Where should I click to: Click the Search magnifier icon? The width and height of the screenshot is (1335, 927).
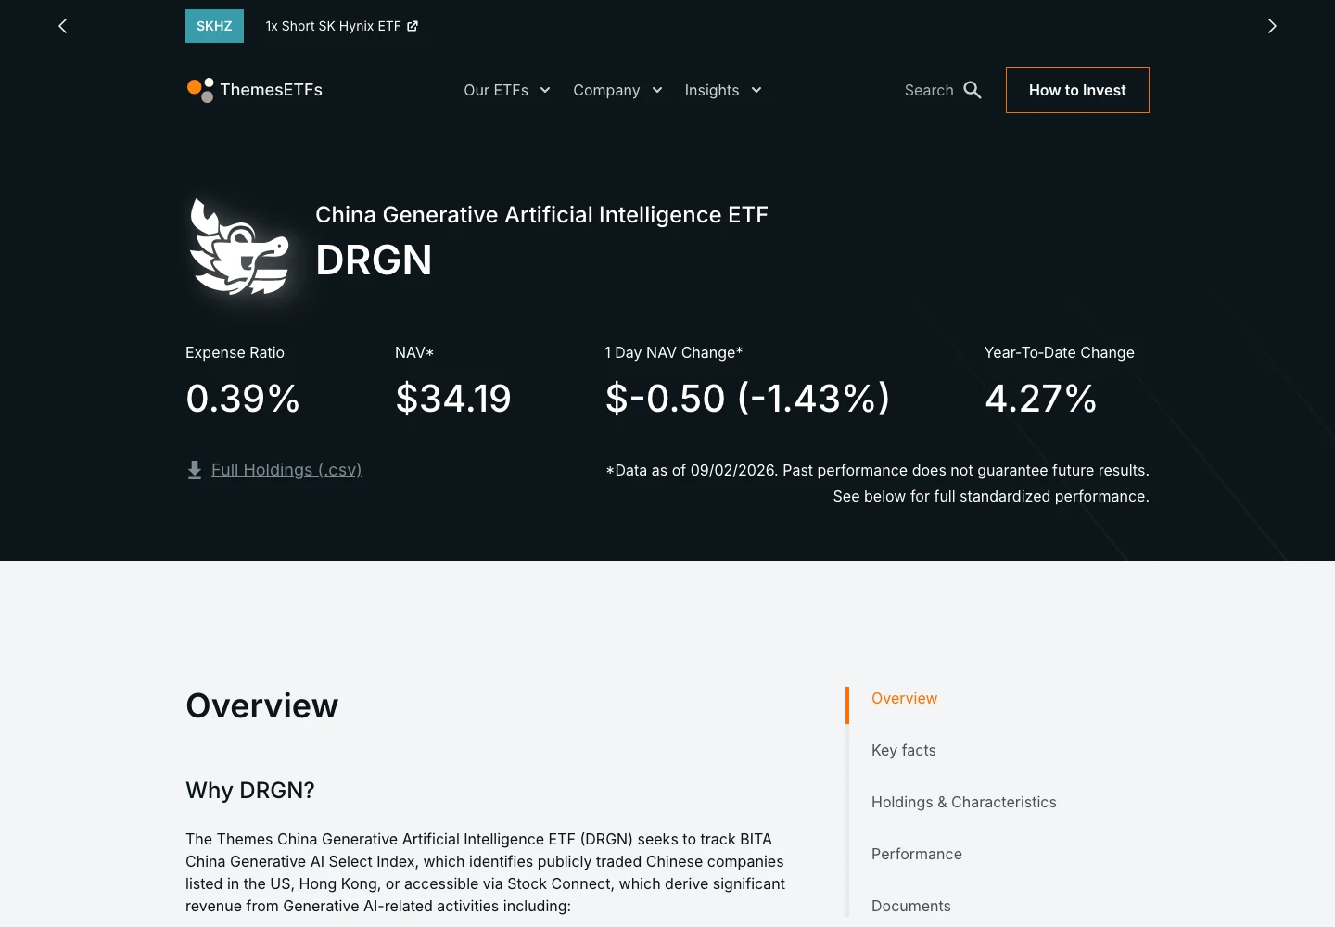coord(973,90)
